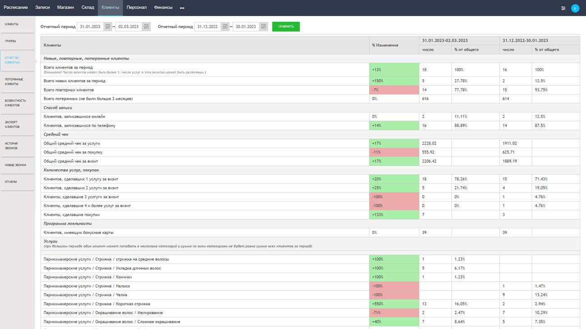The width and height of the screenshot is (586, 329).
Task: Select Группы in the left sidebar
Action: coord(11,41)
